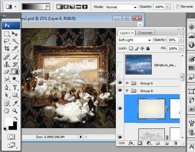Open tool preset picker arrow

coord(16,7)
